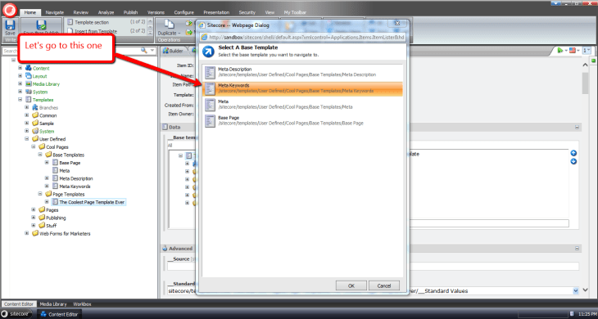
Task: Click move-down blue arrow beside base template list
Action: coord(573,161)
